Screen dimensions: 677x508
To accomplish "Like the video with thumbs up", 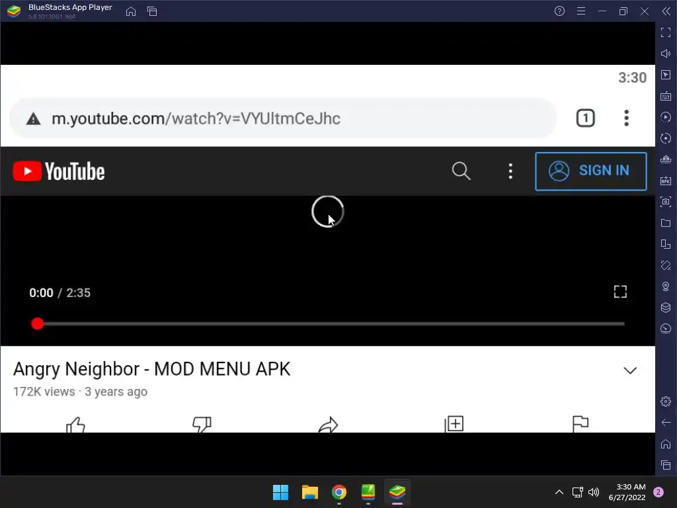I will pyautogui.click(x=75, y=424).
